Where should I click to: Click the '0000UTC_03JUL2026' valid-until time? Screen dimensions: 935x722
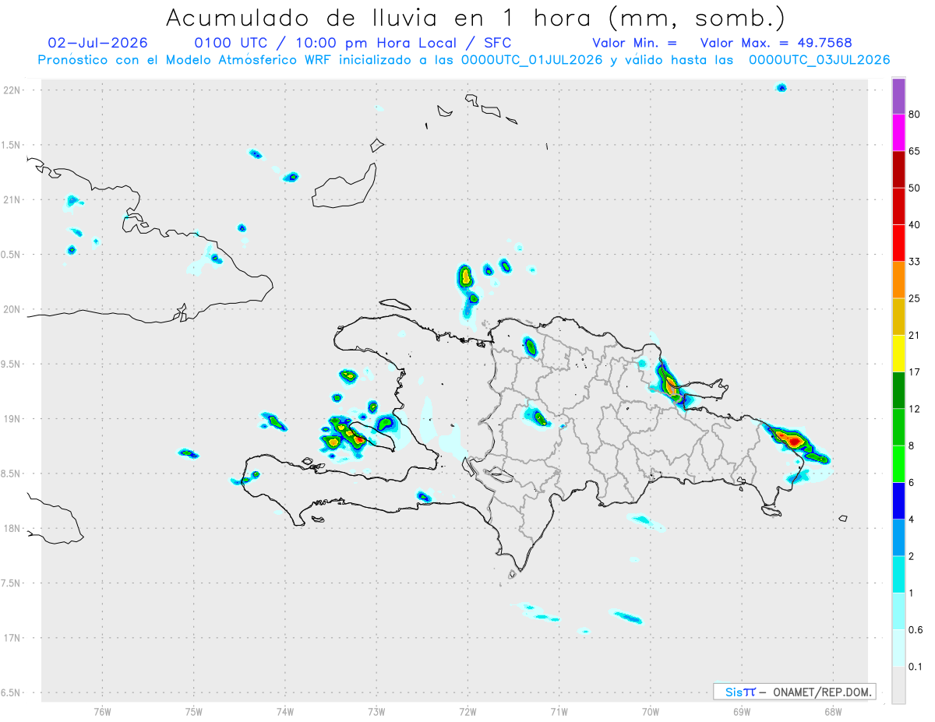tap(820, 60)
